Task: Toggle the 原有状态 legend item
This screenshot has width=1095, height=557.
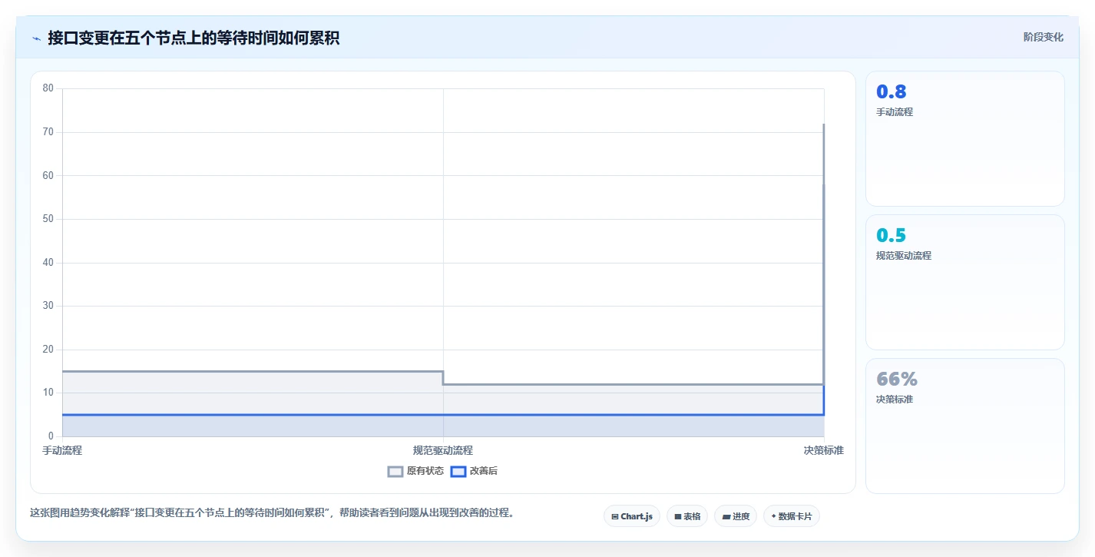Action: tap(415, 471)
